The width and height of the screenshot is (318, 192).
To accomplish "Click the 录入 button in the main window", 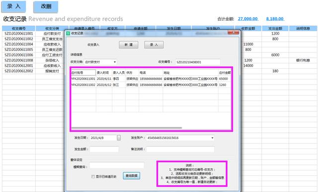I will (x=14, y=6).
